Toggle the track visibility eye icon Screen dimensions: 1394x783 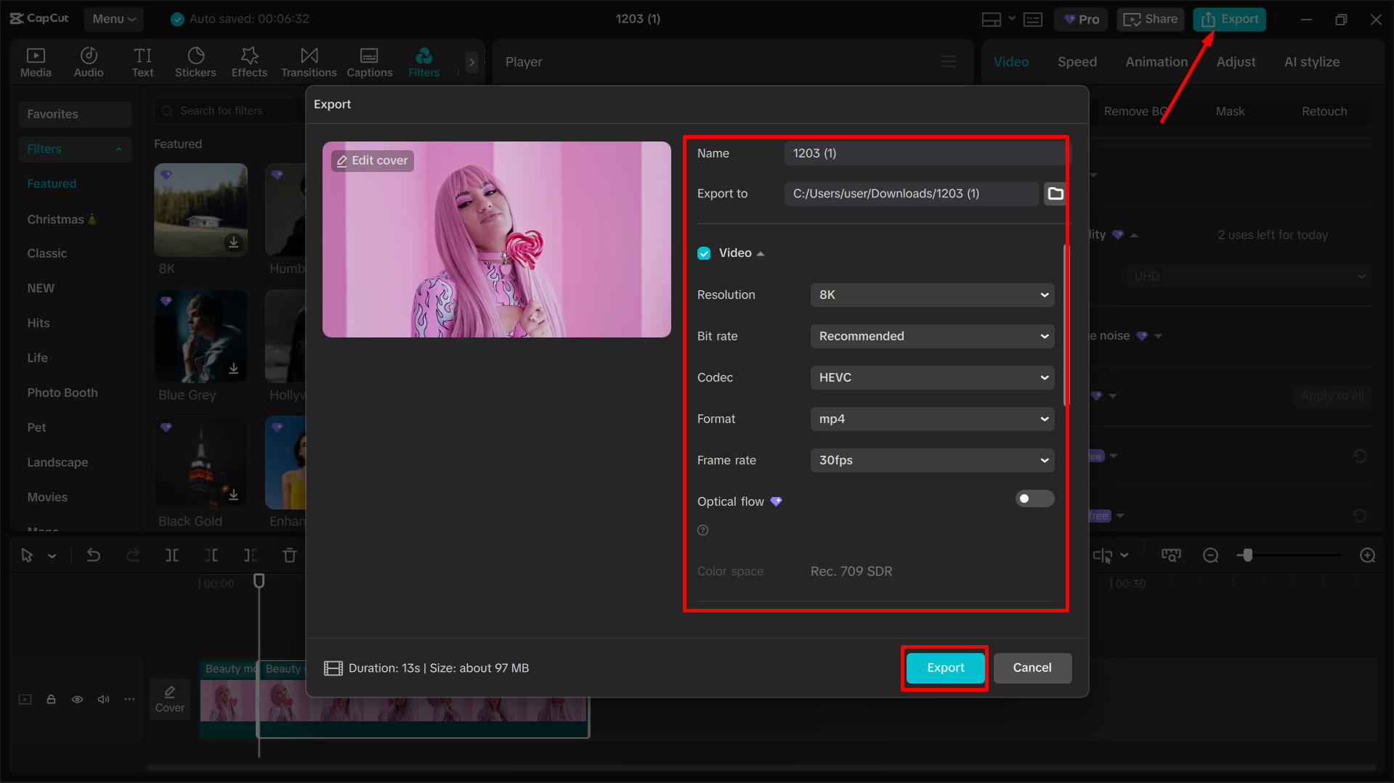point(77,699)
